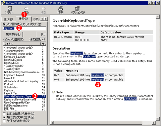The height and width of the screenshot is (126, 161).
Task: Click the registry path HKLM\SYSTEM text
Action: tap(96, 26)
